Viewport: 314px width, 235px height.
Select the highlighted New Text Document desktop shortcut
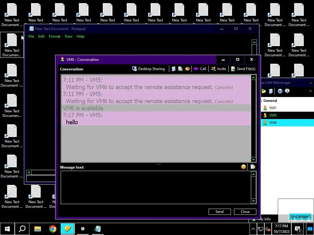pyautogui.click(x=12, y=45)
